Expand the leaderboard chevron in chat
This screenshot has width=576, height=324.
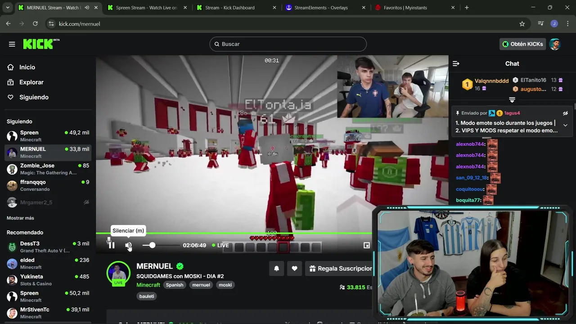pyautogui.click(x=512, y=100)
